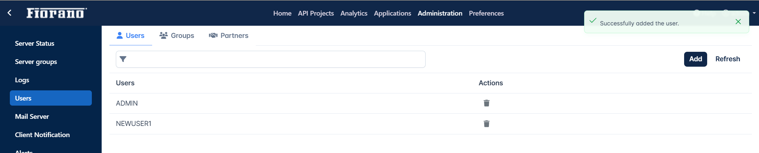Add a new user with Add button
This screenshot has height=153, width=759.
pyautogui.click(x=696, y=59)
